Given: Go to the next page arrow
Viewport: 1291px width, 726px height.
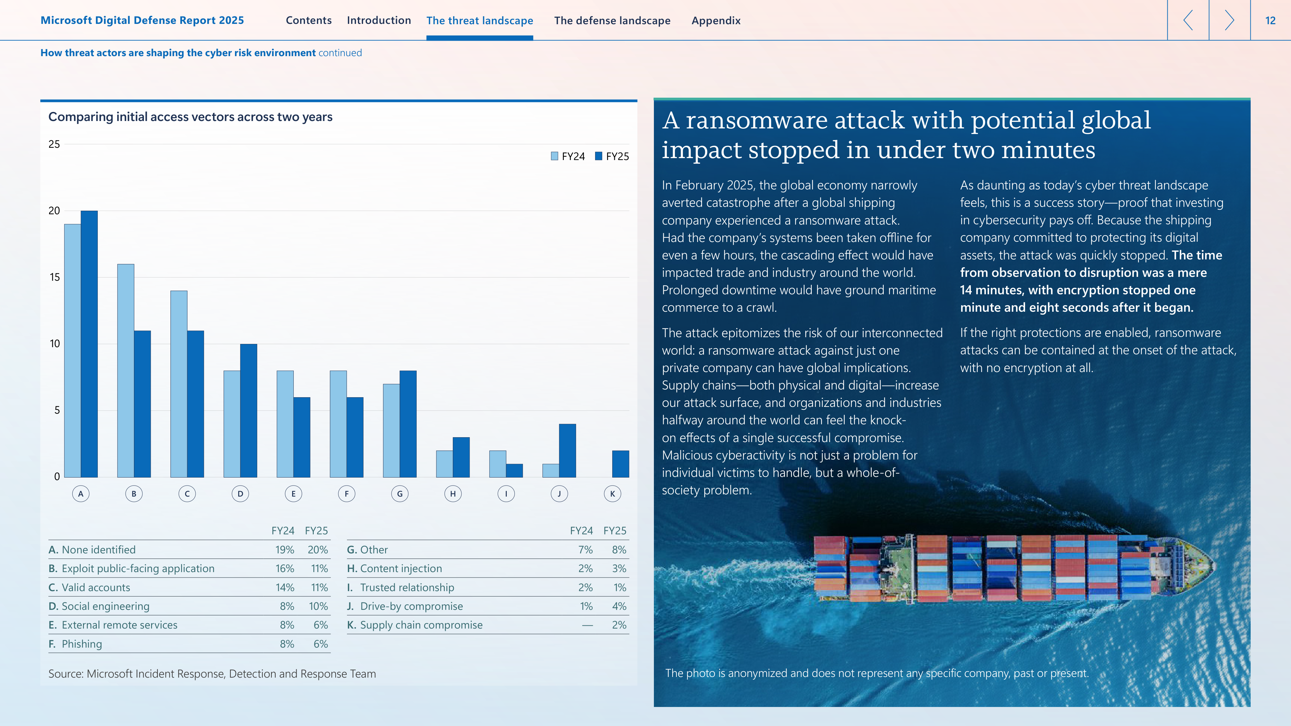Looking at the screenshot, I should pyautogui.click(x=1229, y=20).
